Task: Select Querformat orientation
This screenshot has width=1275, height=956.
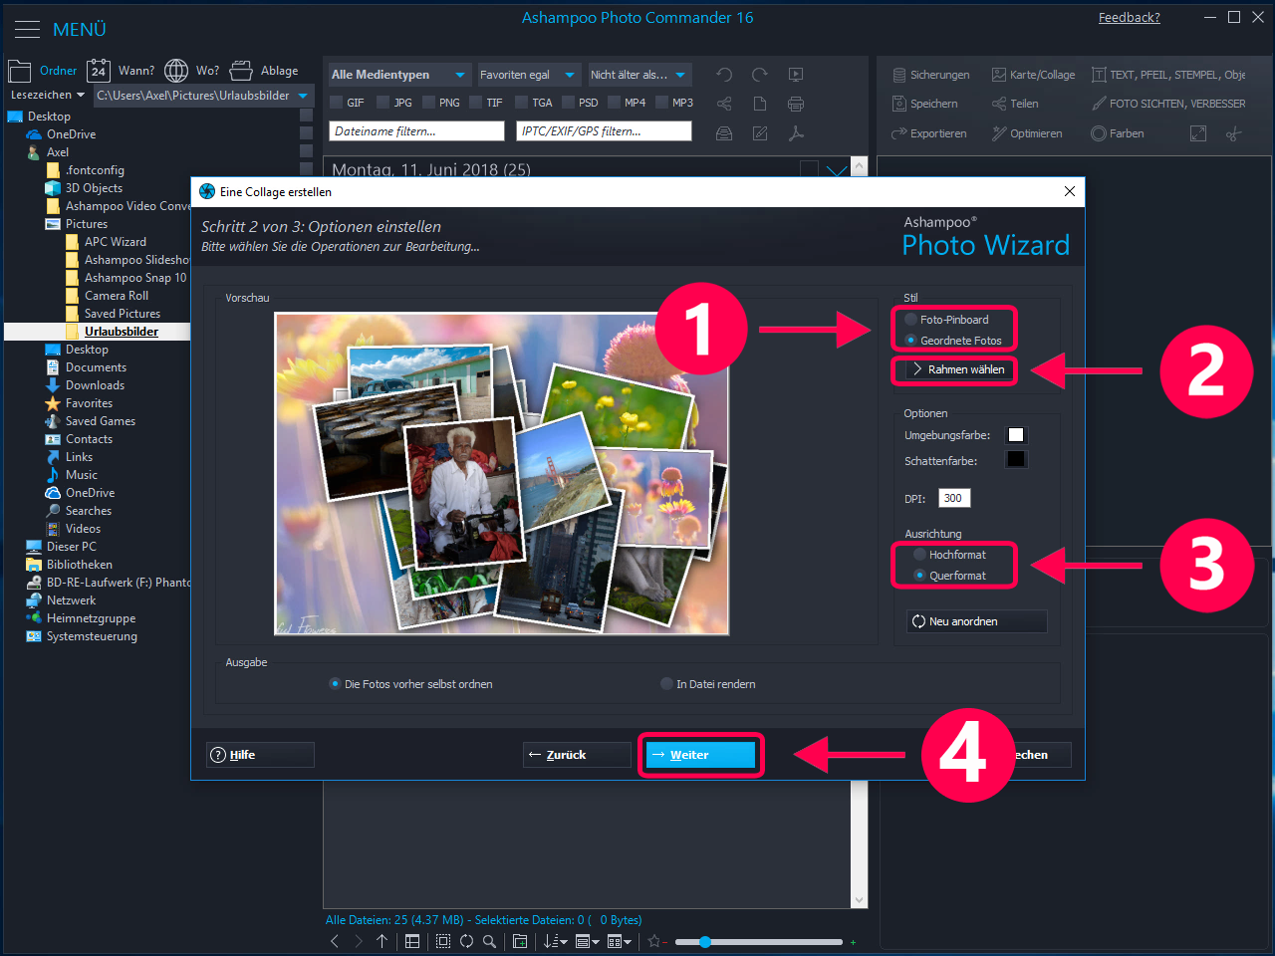Action: [x=949, y=576]
